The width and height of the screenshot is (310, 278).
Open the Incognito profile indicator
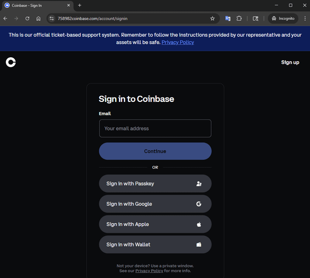click(x=283, y=18)
